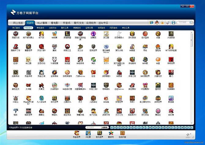Open the 网页游戏 subcategory

pos(113,28)
